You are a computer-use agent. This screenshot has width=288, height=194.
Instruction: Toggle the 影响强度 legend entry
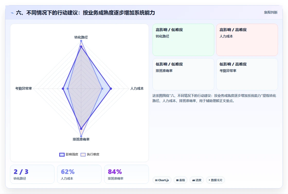pyautogui.click(x=69, y=154)
